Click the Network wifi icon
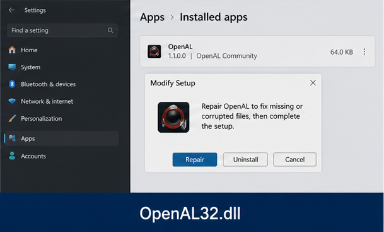384x232 pixels. click(x=12, y=101)
